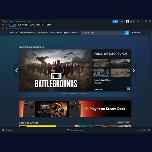Click the Now Available text
Screen dimensions: 152x152
(102, 80)
